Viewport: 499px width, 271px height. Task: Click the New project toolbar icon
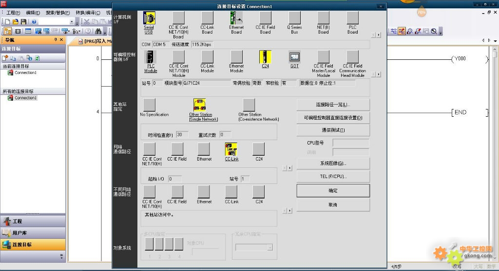(x=7, y=21)
